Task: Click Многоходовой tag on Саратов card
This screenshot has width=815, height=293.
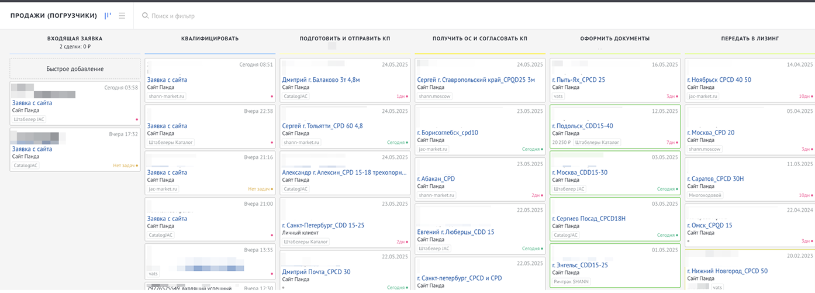Action: point(705,195)
